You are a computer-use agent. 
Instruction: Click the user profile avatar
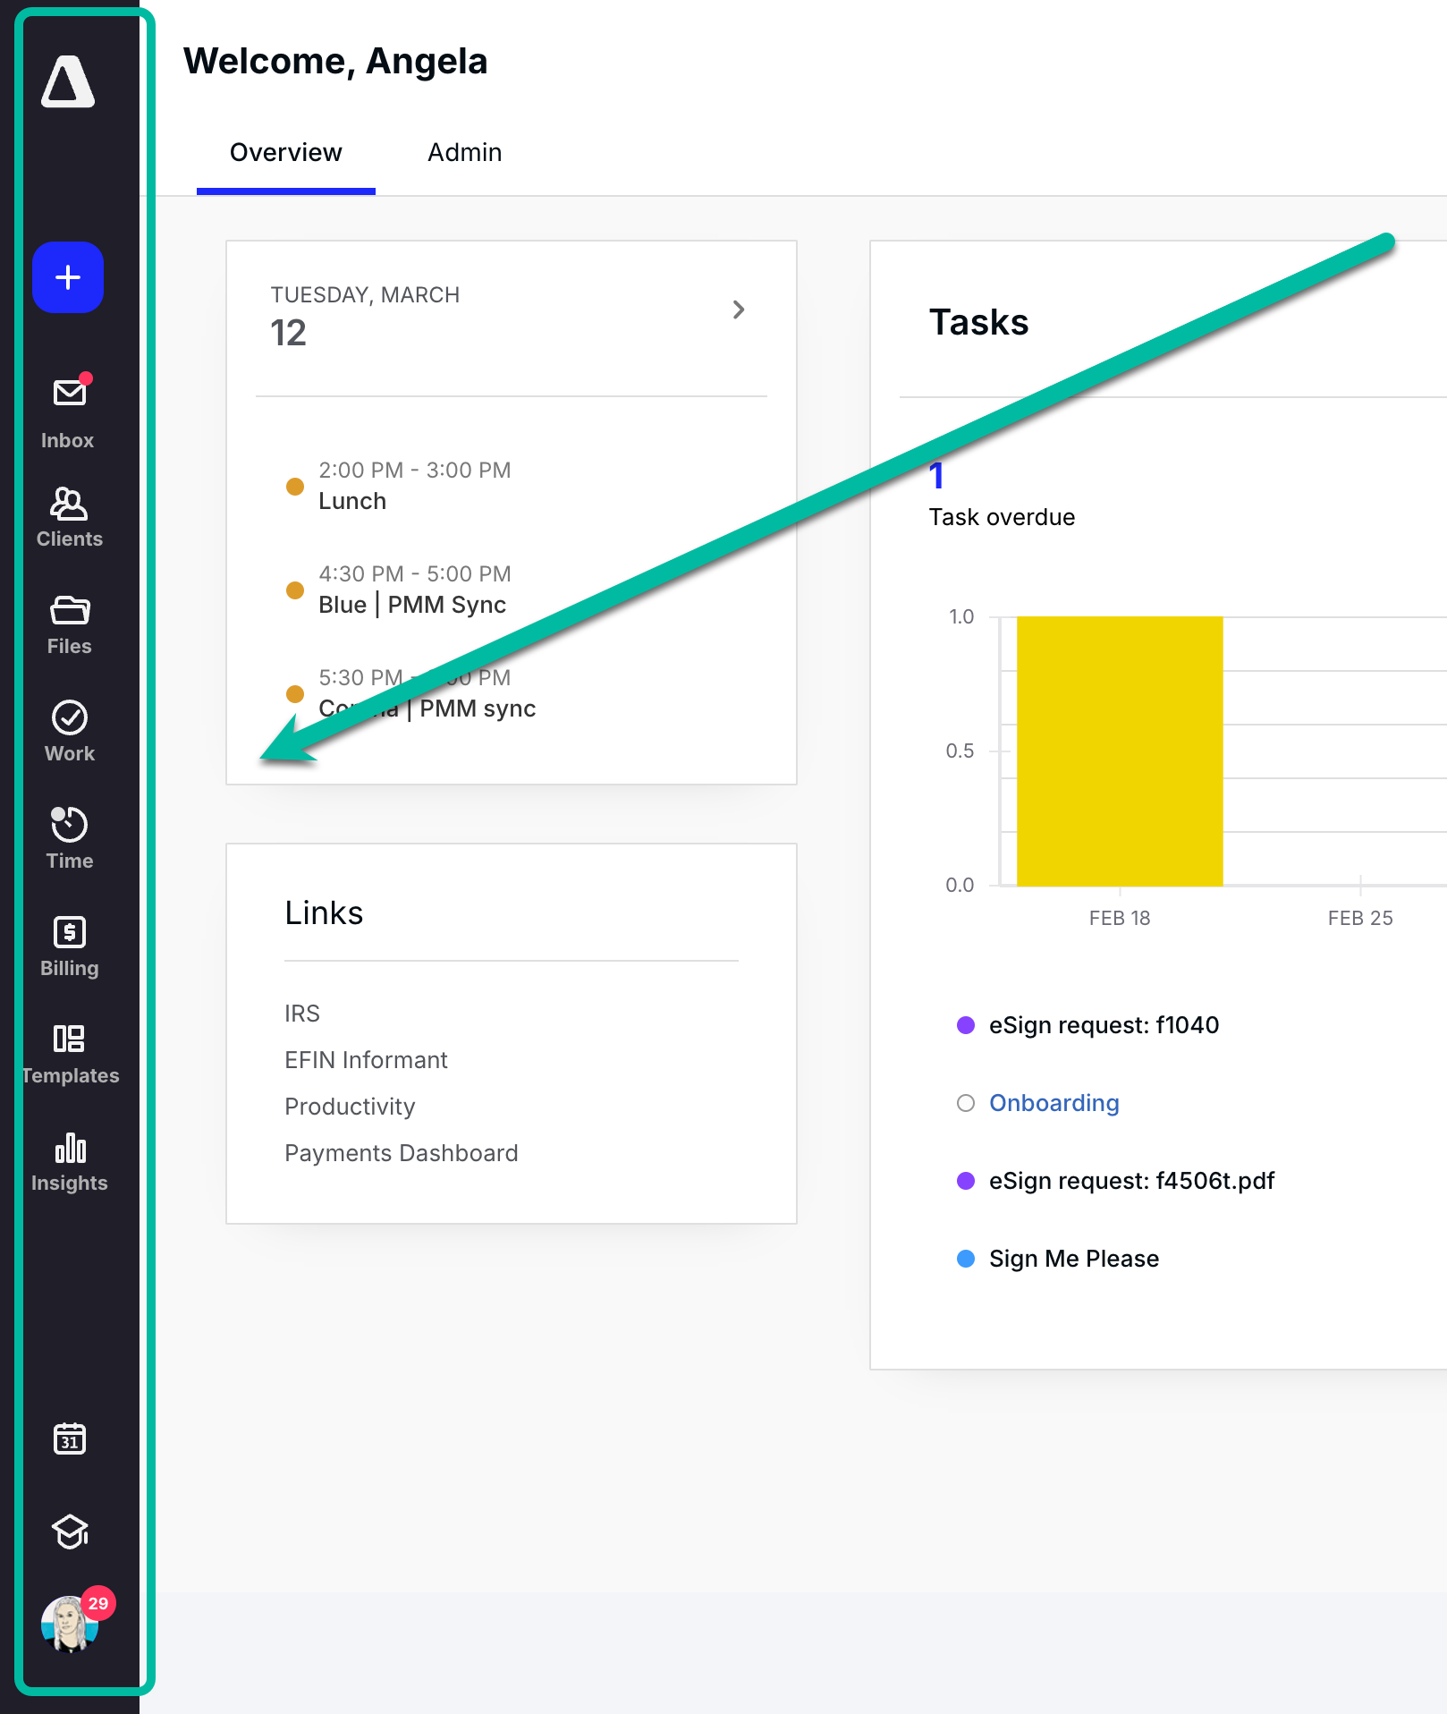click(69, 1623)
